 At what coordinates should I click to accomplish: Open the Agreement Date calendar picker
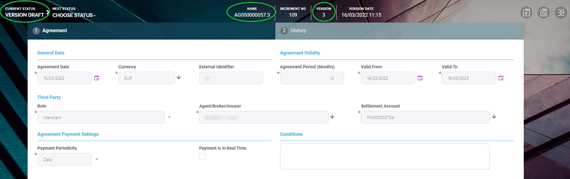96,78
